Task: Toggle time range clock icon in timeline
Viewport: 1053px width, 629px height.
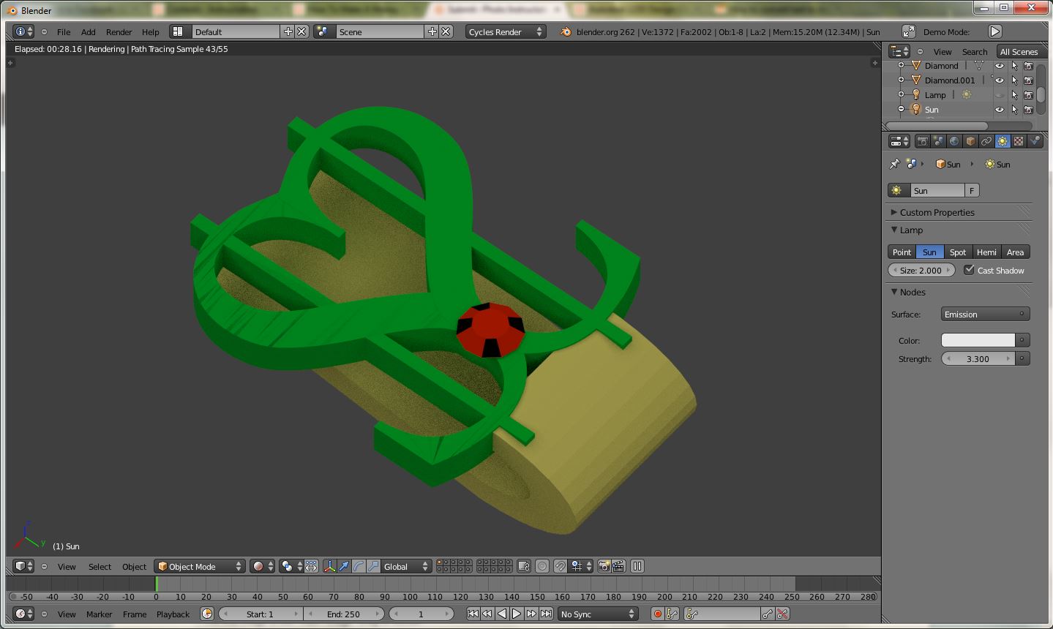Action: [x=207, y=614]
